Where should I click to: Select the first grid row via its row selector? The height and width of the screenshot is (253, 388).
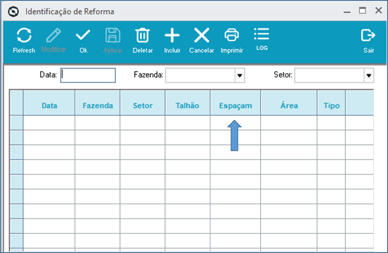click(17, 123)
